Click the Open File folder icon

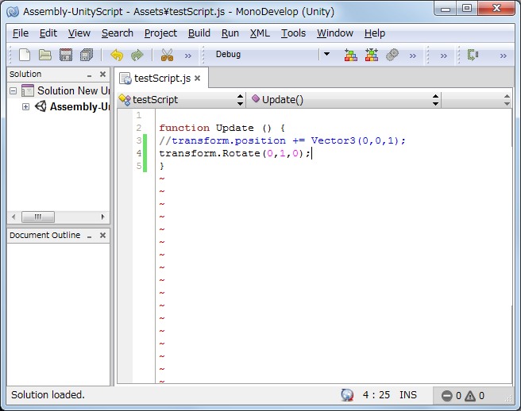pyautogui.click(x=45, y=55)
